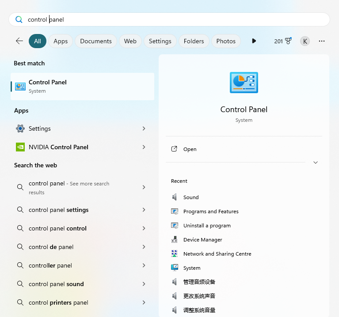
Task: Click the large Control Panel icon
Action: (244, 83)
